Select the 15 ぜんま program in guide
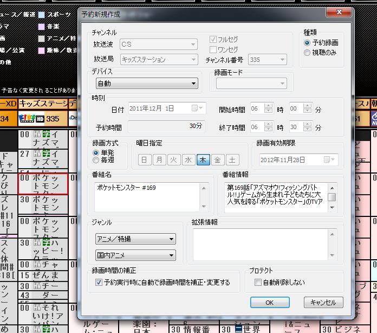The image size is (377, 333). click(x=43, y=276)
